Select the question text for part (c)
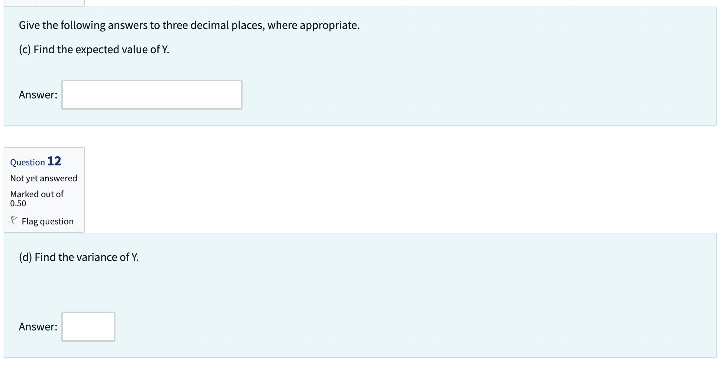 tap(94, 49)
